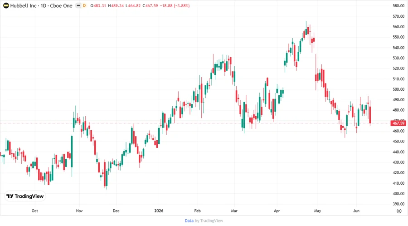Image resolution: width=408 pixels, height=226 pixels.
Task: Click the 580.00 price axis label
Action: [398, 6]
